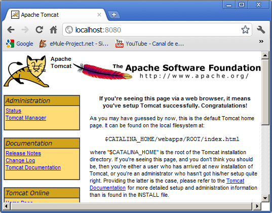Expand hidden bookmarks with the double chevron
Image resolution: width=272 pixels, height=213 pixels.
[261, 42]
